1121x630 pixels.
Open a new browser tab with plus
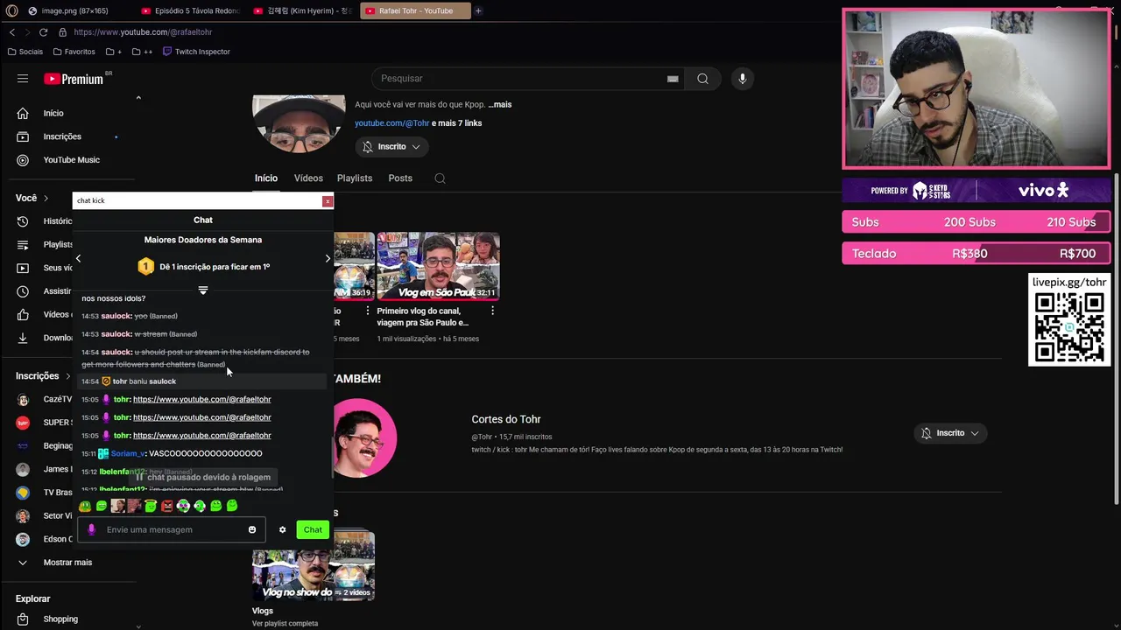[x=478, y=11]
